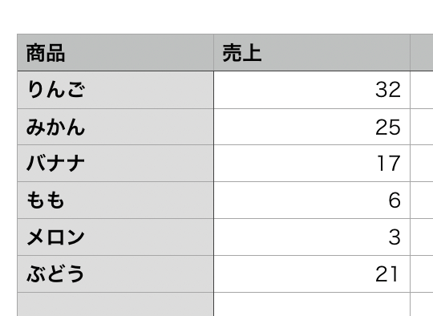Select the cell containing 32
Screen dimensions: 433x316
click(312, 90)
